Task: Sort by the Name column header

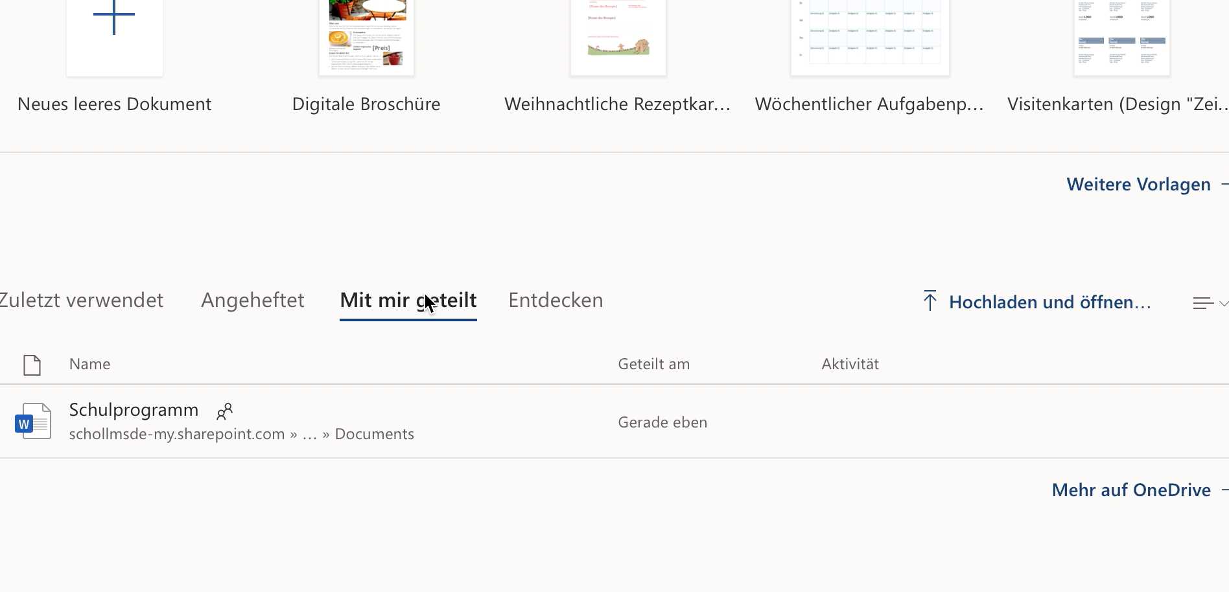Action: [89, 364]
